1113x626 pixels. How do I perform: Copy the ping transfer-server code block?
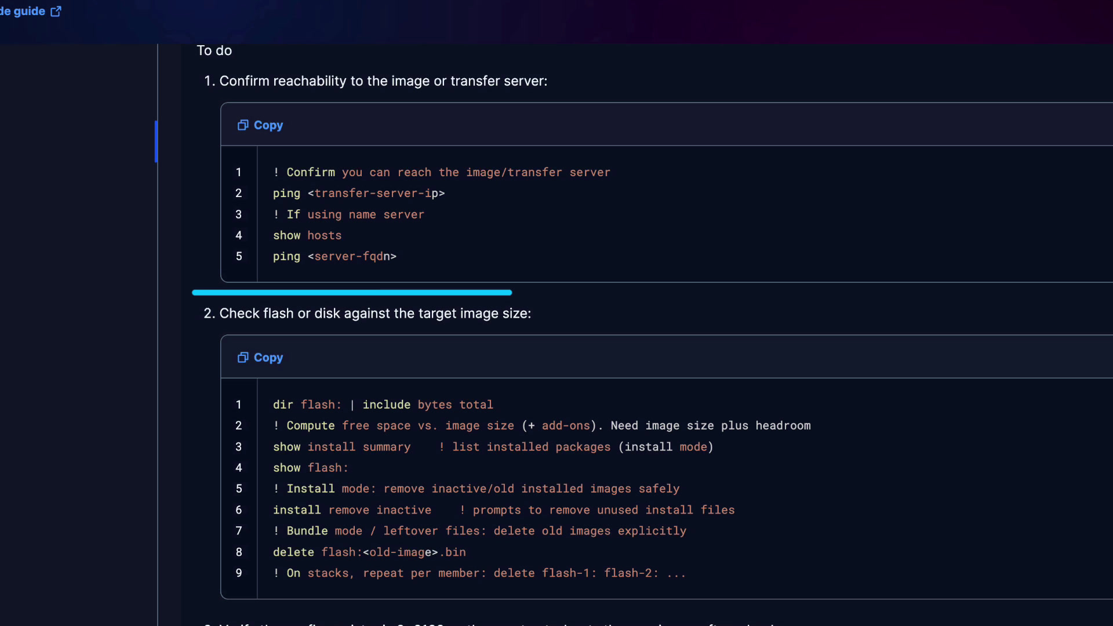[260, 125]
